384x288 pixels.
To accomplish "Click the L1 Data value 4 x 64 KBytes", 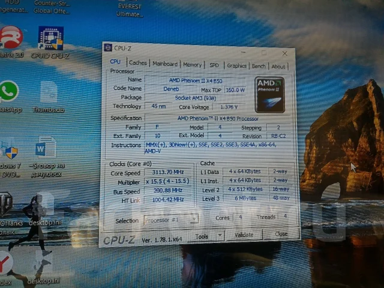I will point(245,171).
